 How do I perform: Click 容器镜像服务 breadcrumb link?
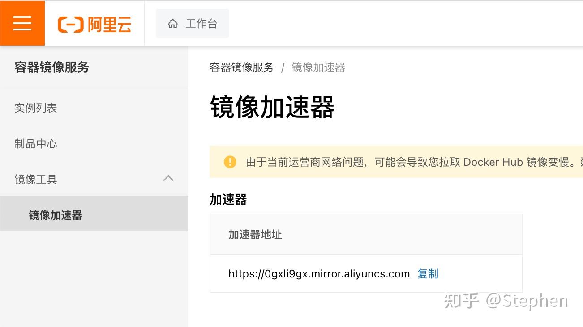pyautogui.click(x=242, y=67)
